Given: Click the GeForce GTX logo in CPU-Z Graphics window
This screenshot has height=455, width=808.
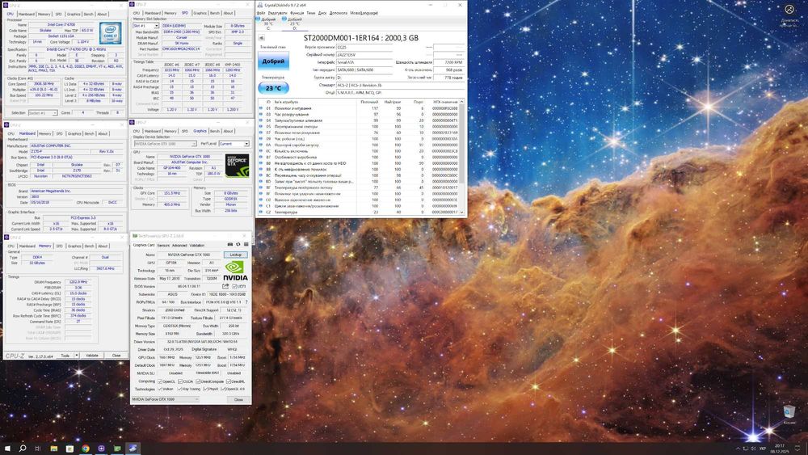Looking at the screenshot, I should [x=238, y=166].
